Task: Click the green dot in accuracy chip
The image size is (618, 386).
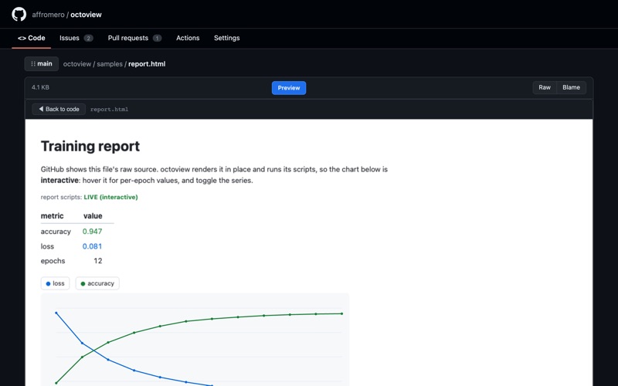Action: 83,283
